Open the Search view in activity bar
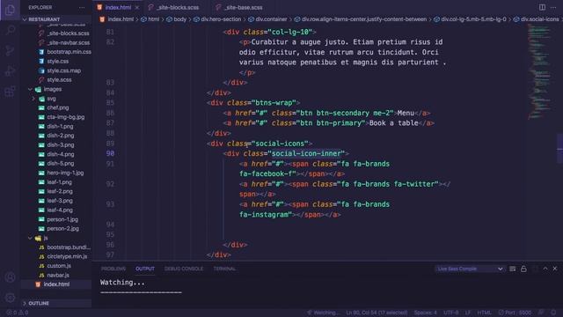The height and width of the screenshot is (317, 563). 10,30
